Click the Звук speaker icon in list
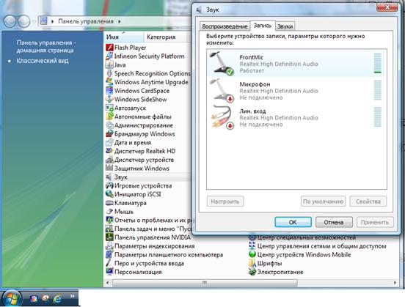Image resolution: width=405 pixels, height=307 pixels. 109,177
